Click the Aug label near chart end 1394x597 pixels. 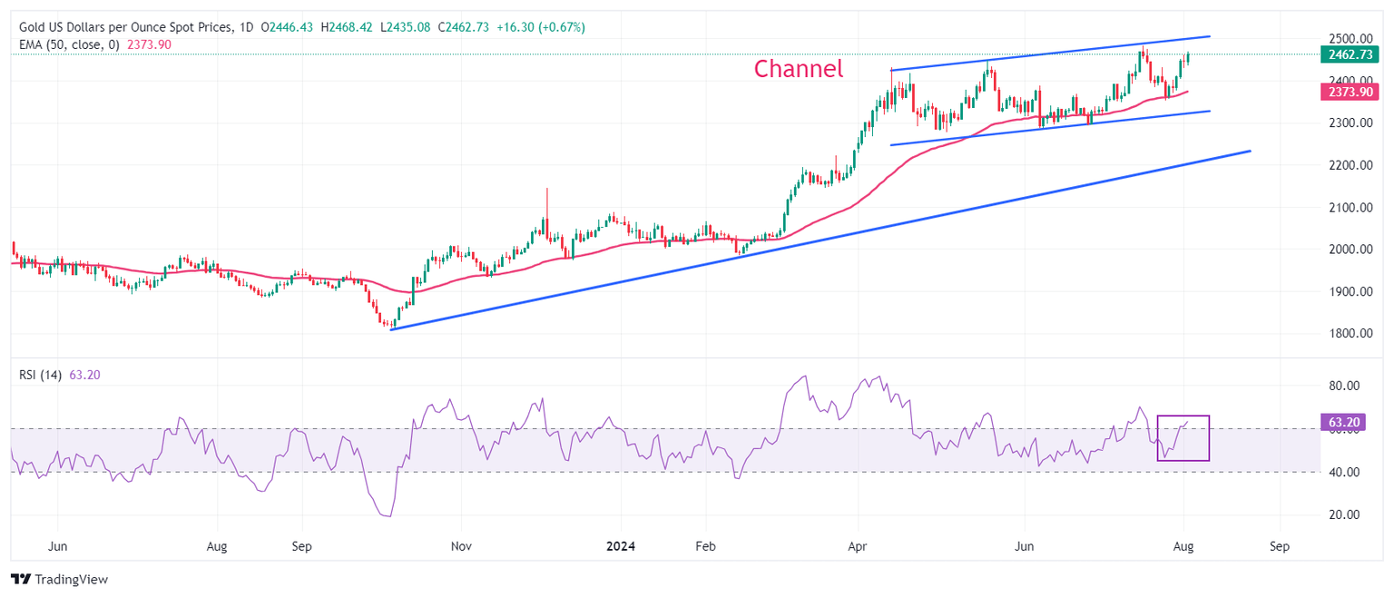(1183, 547)
